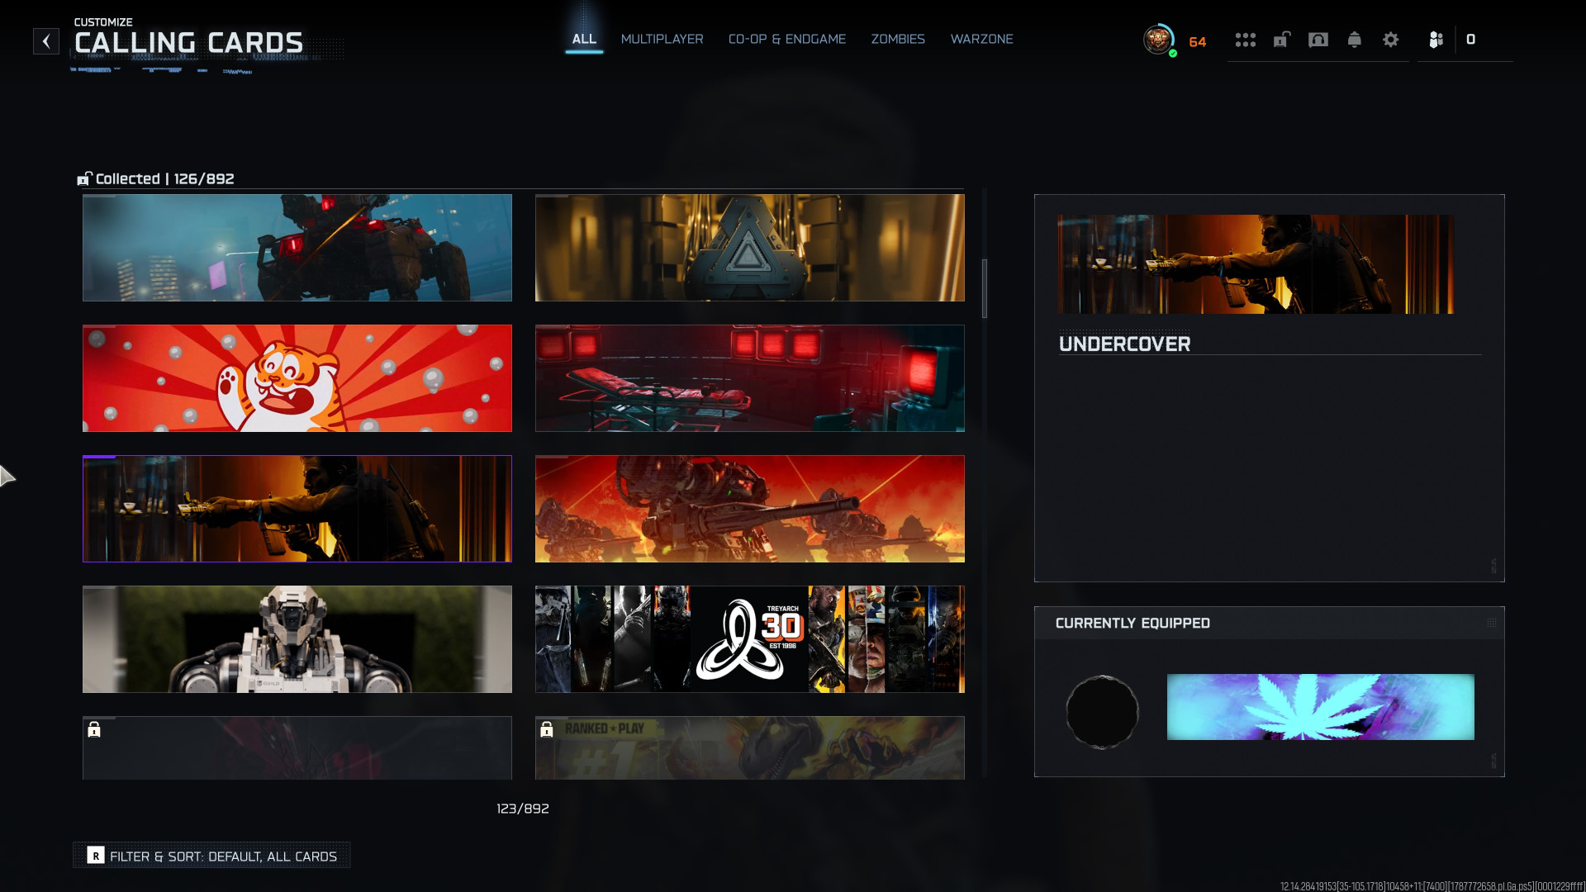Click the party count 0
This screenshot has width=1586, height=892.
click(x=1471, y=40)
